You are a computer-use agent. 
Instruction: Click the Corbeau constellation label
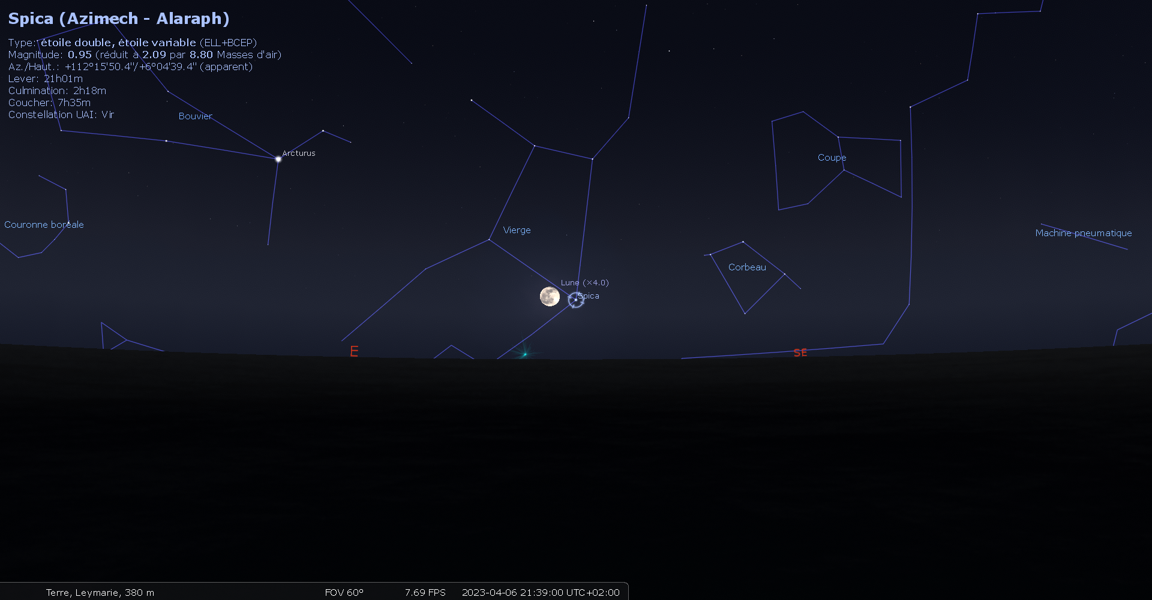tap(747, 267)
